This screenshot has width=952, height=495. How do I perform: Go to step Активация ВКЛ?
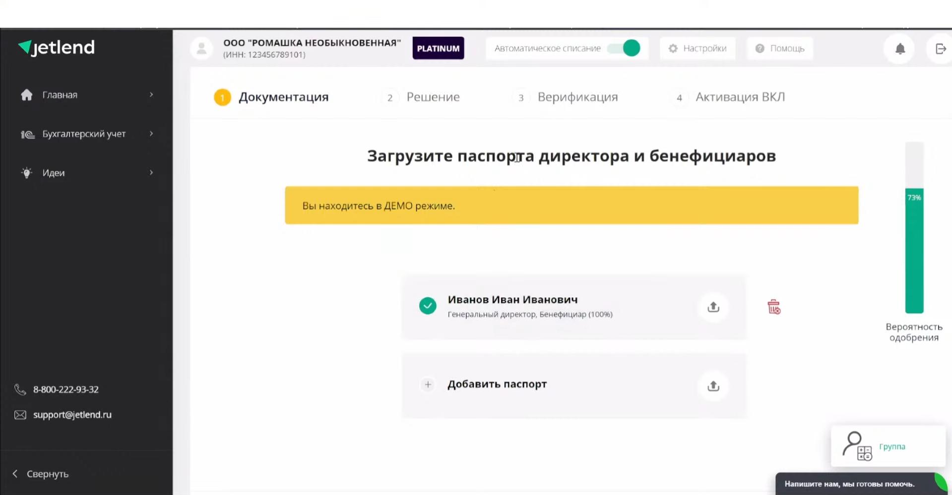coord(728,97)
